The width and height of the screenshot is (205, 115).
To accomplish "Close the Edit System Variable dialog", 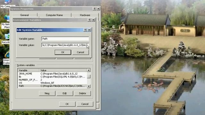I will pyautogui.click(x=89, y=30).
